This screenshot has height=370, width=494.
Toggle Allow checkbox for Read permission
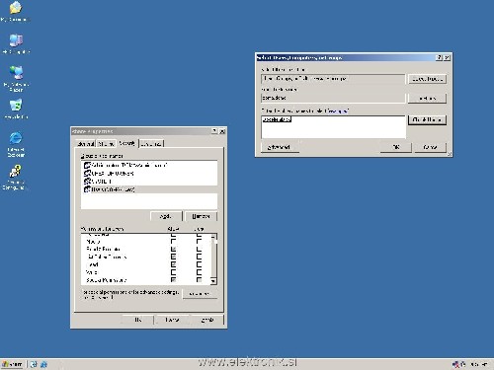coord(173,264)
